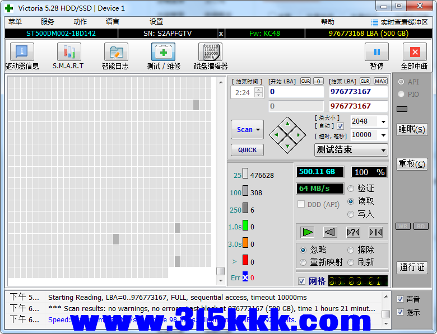Click the CUR button for start LBA
This screenshot has width=437, height=334.
tap(305, 81)
